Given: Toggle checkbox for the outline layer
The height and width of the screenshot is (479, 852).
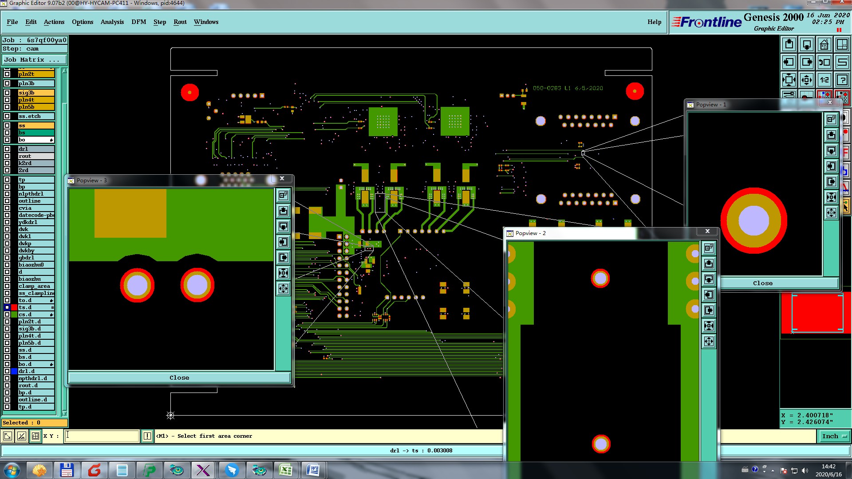Looking at the screenshot, I should click(7, 201).
